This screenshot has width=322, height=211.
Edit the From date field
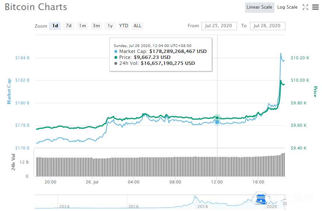pyautogui.click(x=219, y=26)
